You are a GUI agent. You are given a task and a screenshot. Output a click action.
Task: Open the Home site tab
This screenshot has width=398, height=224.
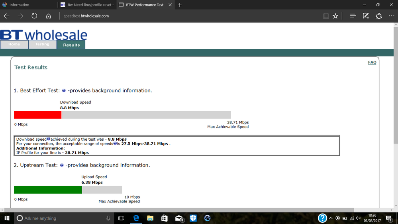(14, 44)
